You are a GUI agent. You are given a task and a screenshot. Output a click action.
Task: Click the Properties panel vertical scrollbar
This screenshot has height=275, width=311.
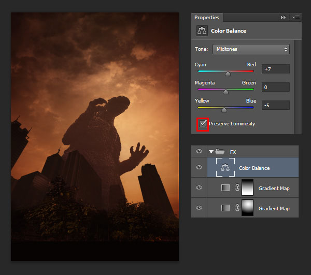297,87
